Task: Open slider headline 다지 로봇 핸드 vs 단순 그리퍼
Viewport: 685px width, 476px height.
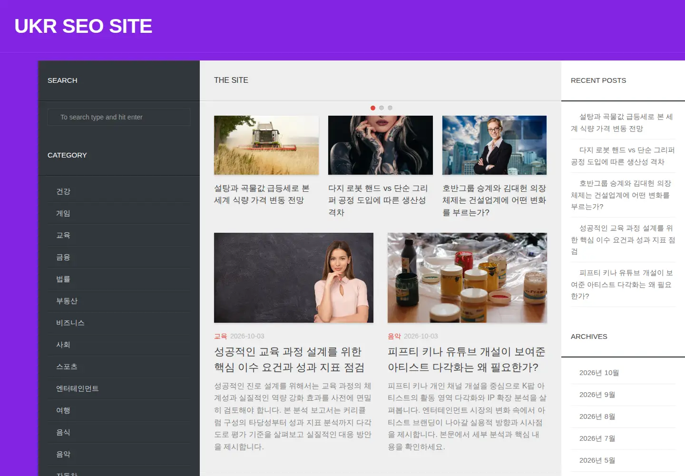Action: click(378, 200)
